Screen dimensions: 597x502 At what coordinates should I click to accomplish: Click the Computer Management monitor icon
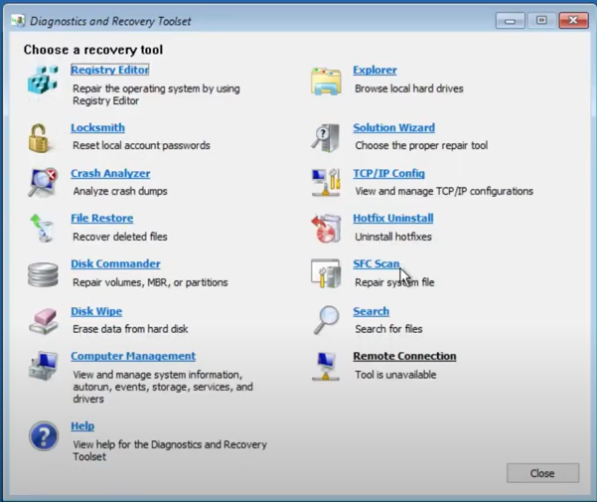(x=43, y=366)
